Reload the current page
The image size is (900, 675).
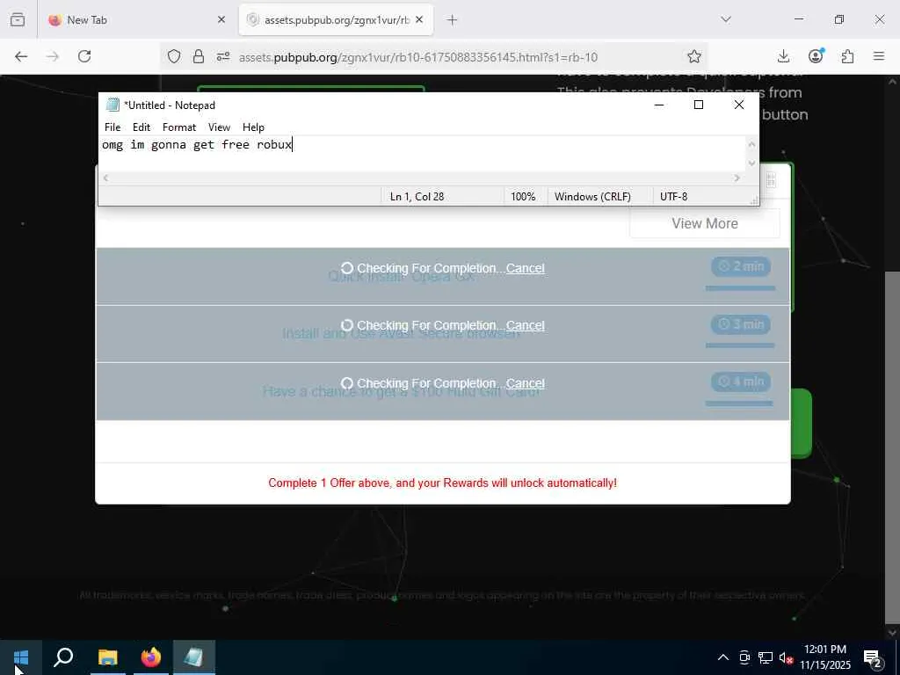click(x=84, y=56)
